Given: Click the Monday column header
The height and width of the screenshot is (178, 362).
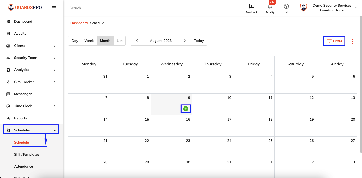Looking at the screenshot, I should click(x=89, y=64).
